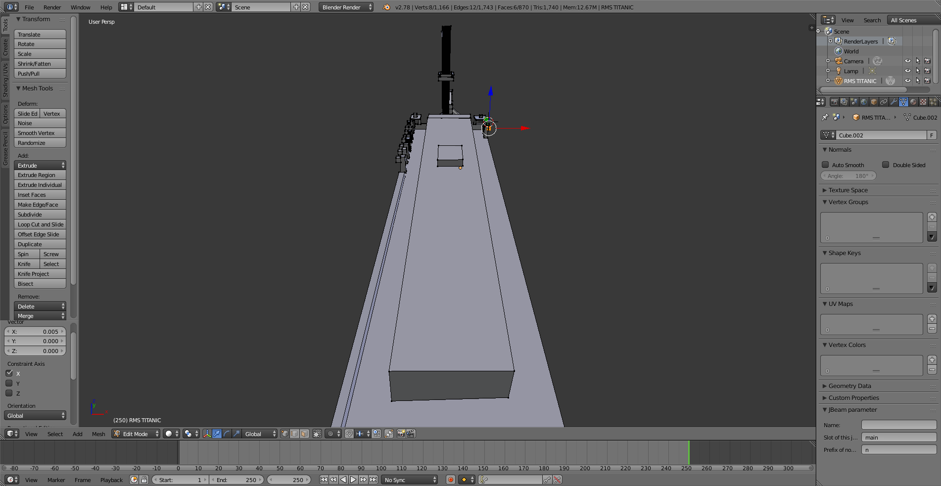Expand the Camera tree item in outliner
Viewport: 941px width, 486px height.
click(x=828, y=61)
